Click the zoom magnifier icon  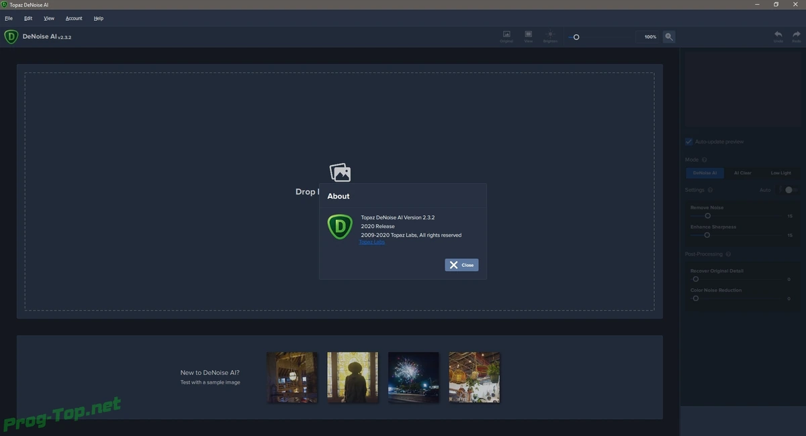669,37
